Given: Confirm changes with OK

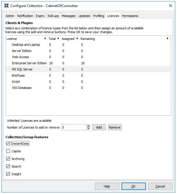Looking at the screenshot, I should point(134,186).
